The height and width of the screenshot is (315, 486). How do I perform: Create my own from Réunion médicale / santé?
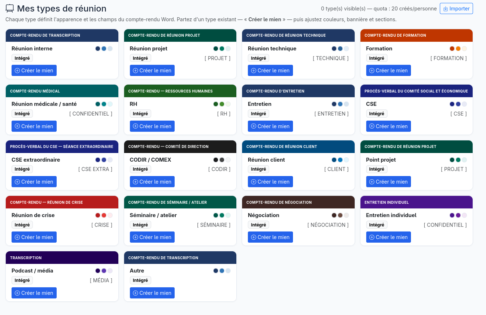34,126
